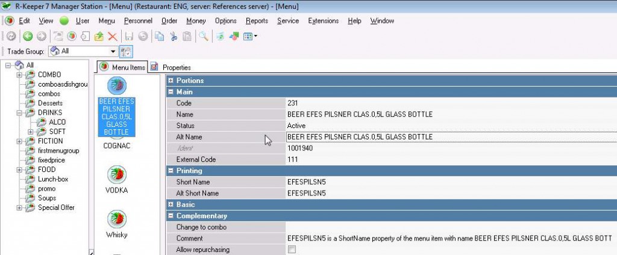Click the filter icon beside Trade Group dropdown
Viewport: 617px width, 255px height.
pos(127,51)
